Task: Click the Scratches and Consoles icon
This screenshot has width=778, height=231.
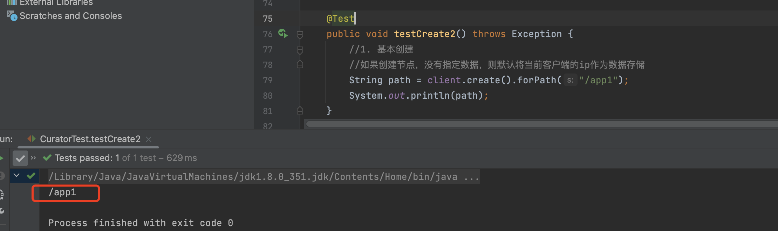Action: [x=12, y=16]
